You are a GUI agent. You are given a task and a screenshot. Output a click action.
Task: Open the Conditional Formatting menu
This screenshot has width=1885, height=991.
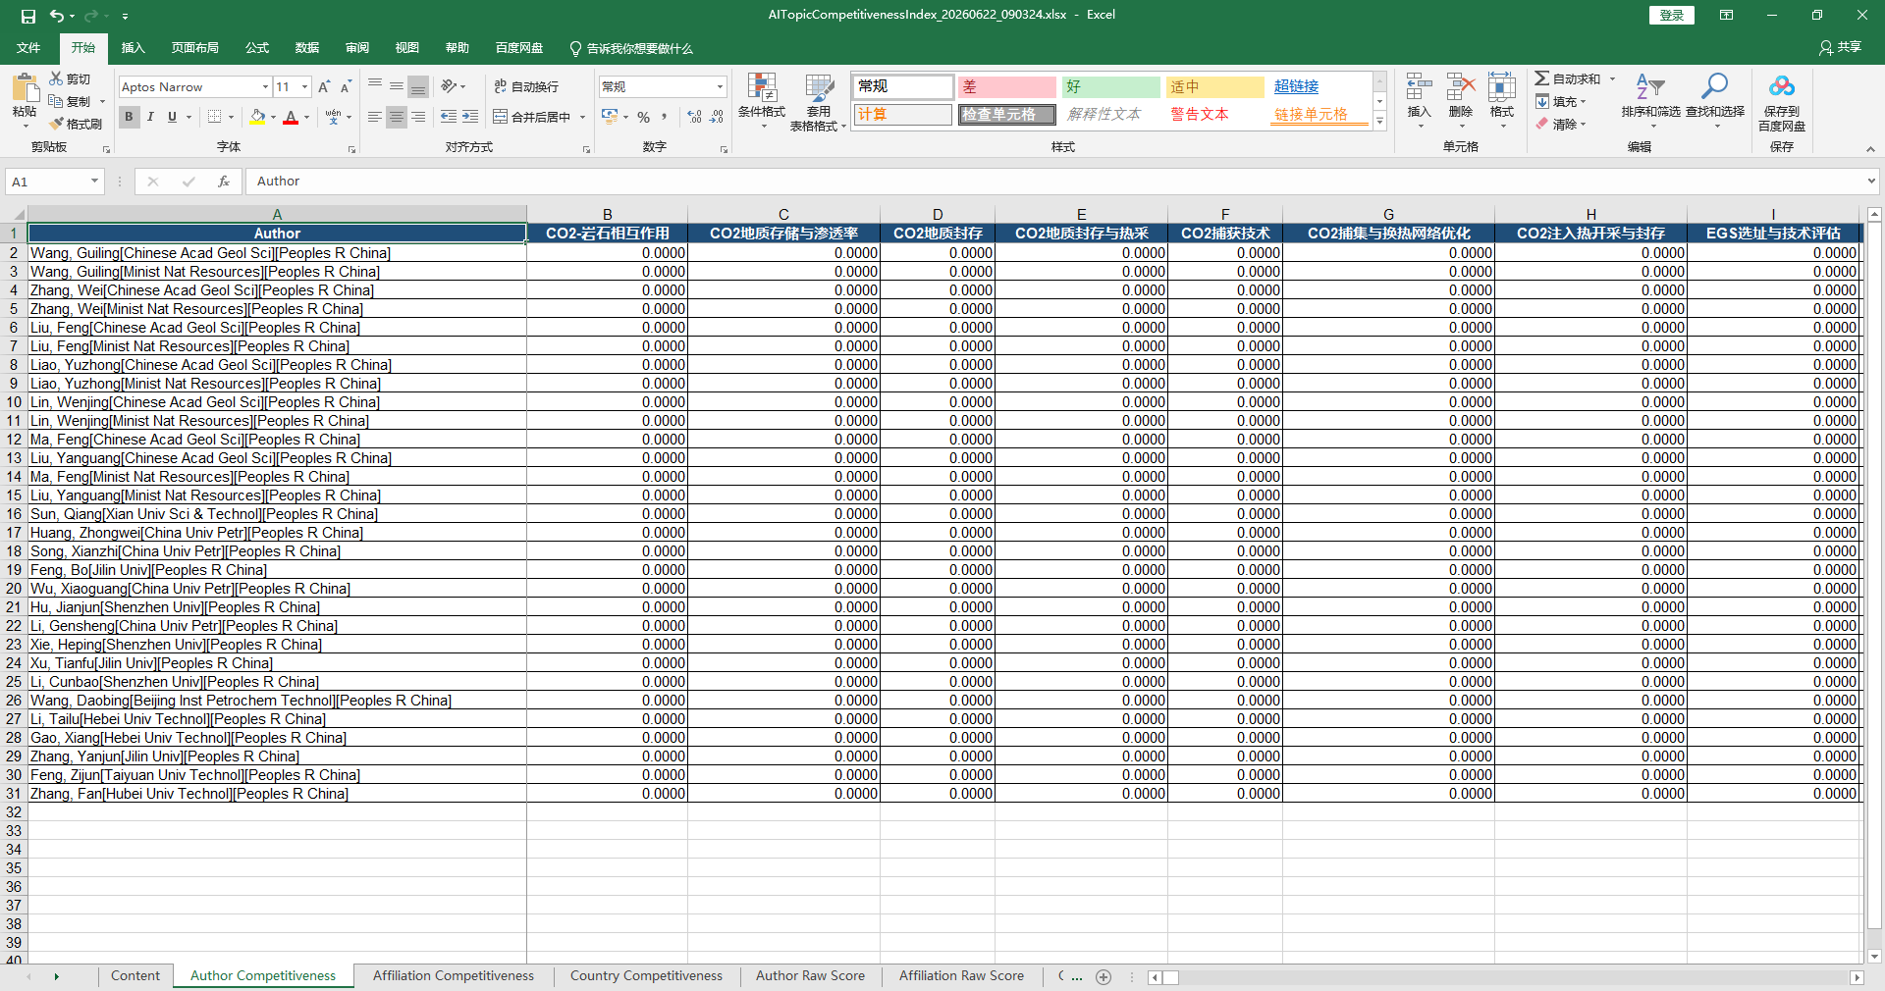(762, 101)
